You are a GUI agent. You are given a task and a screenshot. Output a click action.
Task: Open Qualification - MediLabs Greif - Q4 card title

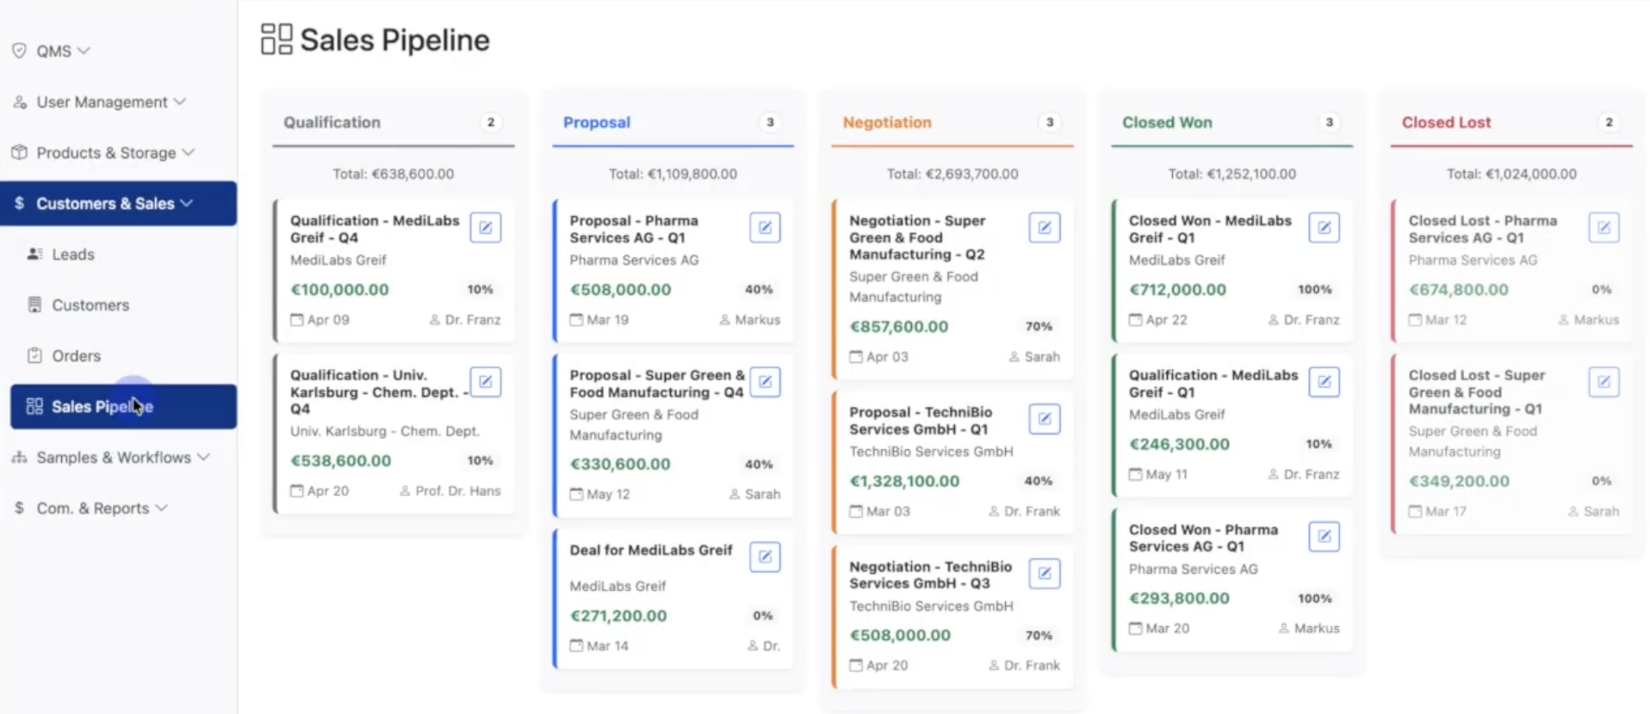click(375, 229)
